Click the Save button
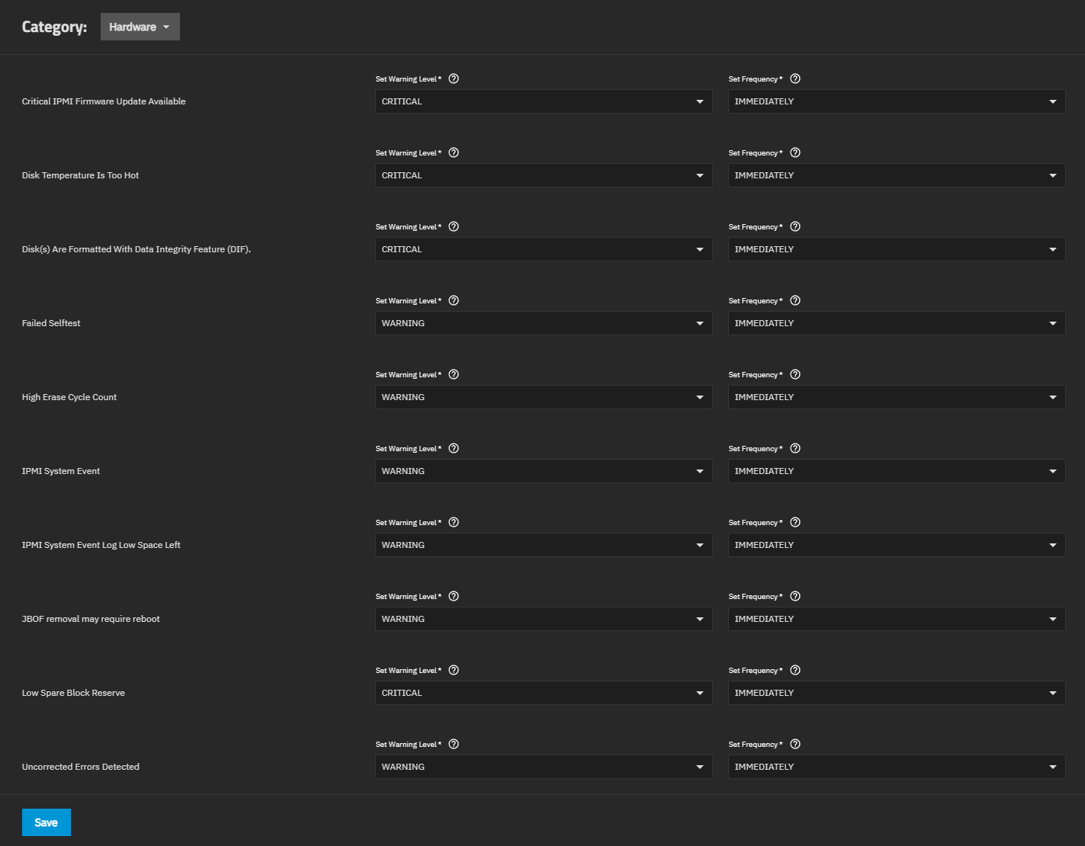This screenshot has height=846, width=1085. pyautogui.click(x=47, y=822)
